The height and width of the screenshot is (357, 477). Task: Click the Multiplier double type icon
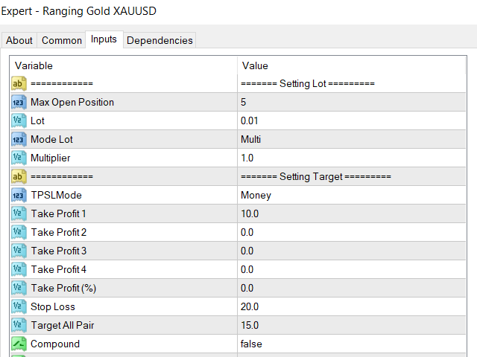click(x=19, y=158)
